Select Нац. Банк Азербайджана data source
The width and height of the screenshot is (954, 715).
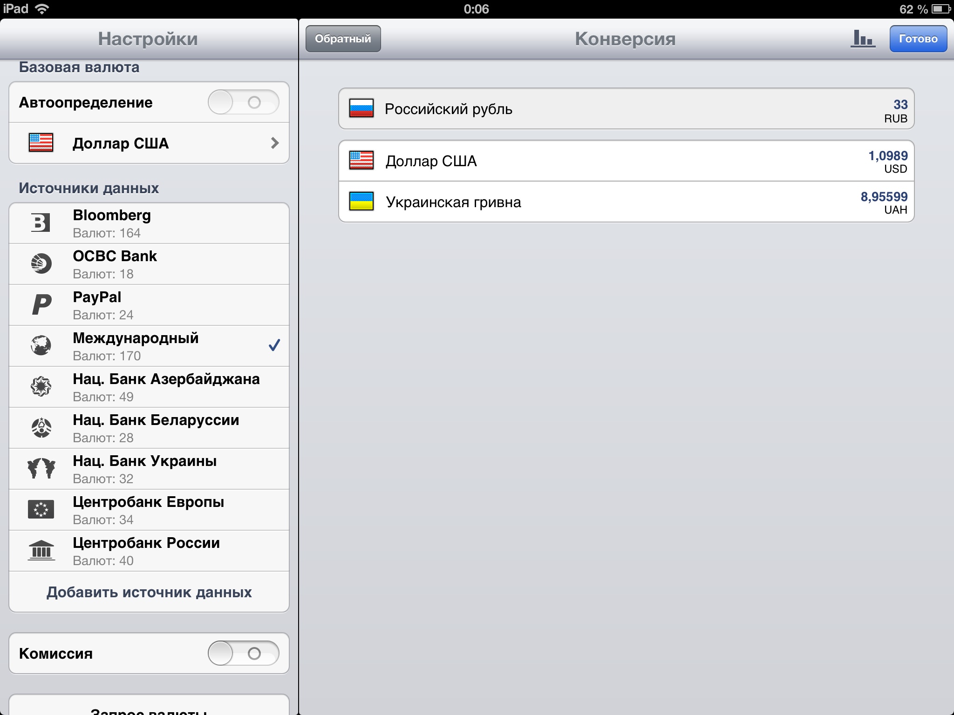149,387
